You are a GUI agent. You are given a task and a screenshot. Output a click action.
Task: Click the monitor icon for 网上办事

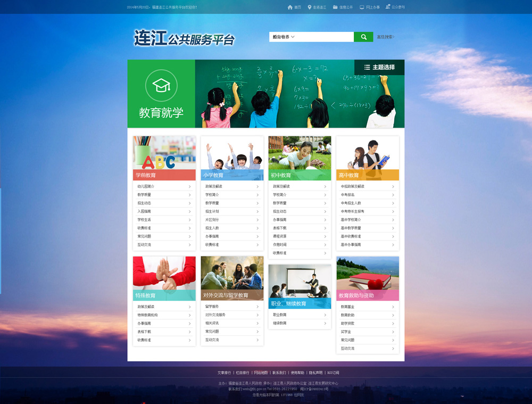coord(362,7)
